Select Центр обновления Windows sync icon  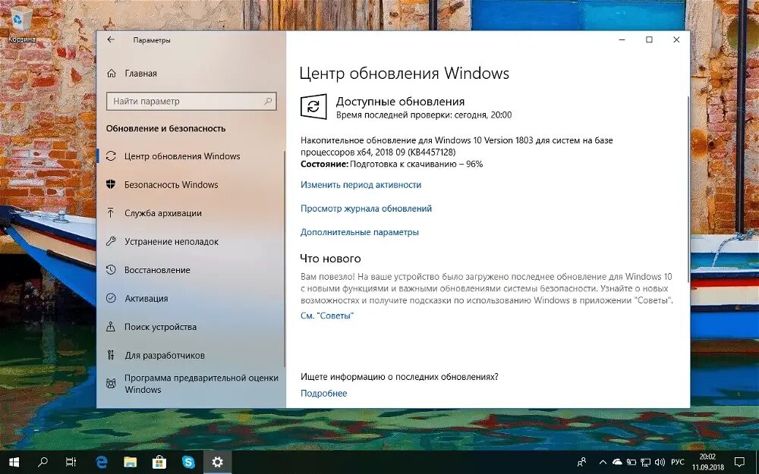[x=111, y=156]
